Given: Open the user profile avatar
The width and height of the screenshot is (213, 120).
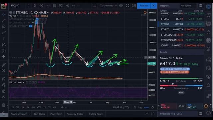Looking at the screenshot, I should [x=4, y=6].
